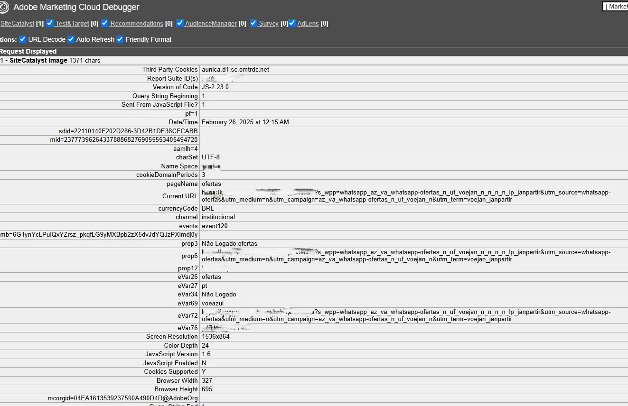Click the pageName value ofertas
The height and width of the screenshot is (406, 628).
pyautogui.click(x=211, y=184)
